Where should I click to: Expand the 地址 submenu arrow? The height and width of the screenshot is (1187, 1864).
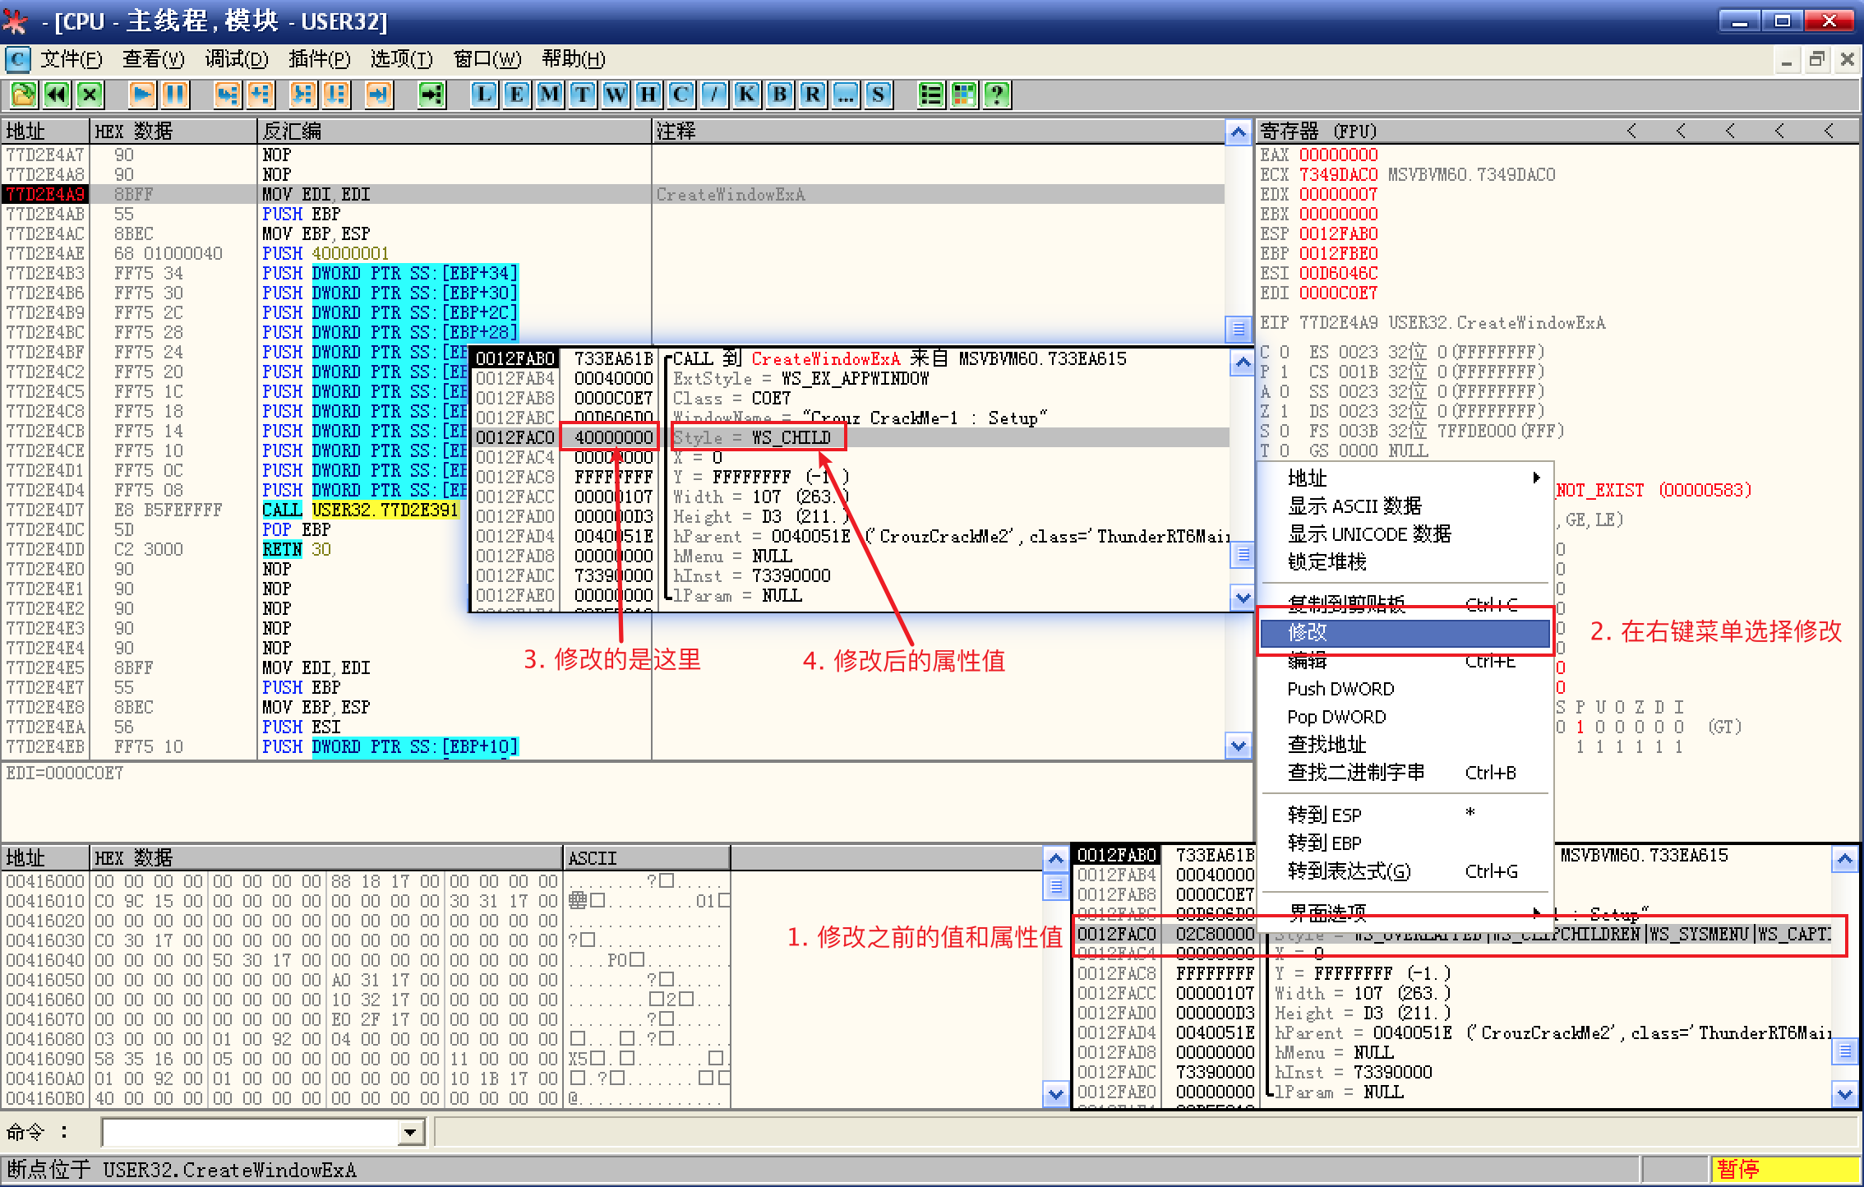pos(1535,478)
